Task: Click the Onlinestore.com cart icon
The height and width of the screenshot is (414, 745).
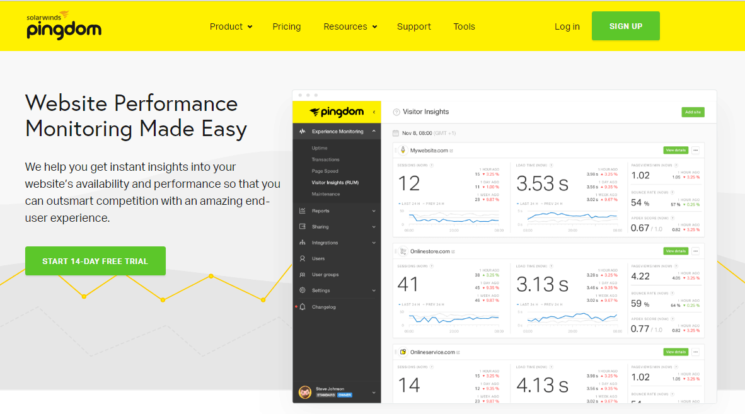Action: coord(403,251)
